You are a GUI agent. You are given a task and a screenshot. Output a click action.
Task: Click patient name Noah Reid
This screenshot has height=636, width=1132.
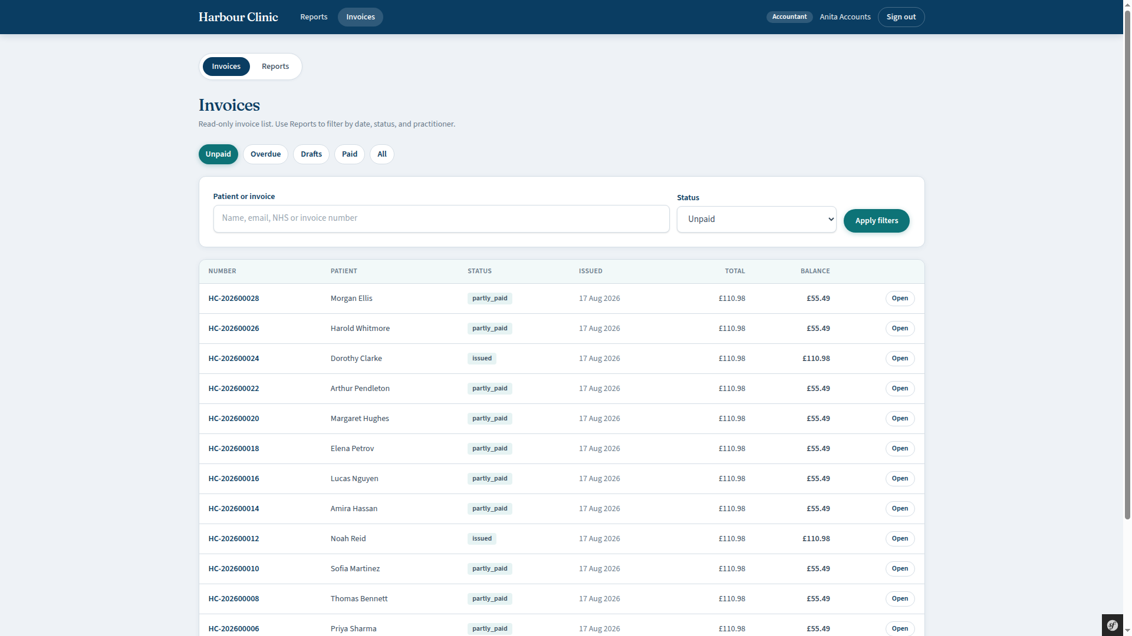pos(348,539)
